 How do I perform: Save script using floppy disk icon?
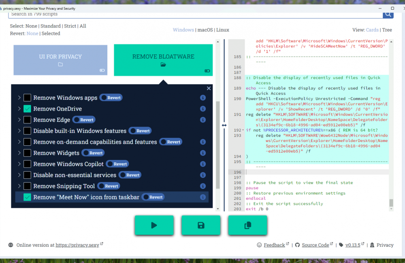click(x=201, y=225)
